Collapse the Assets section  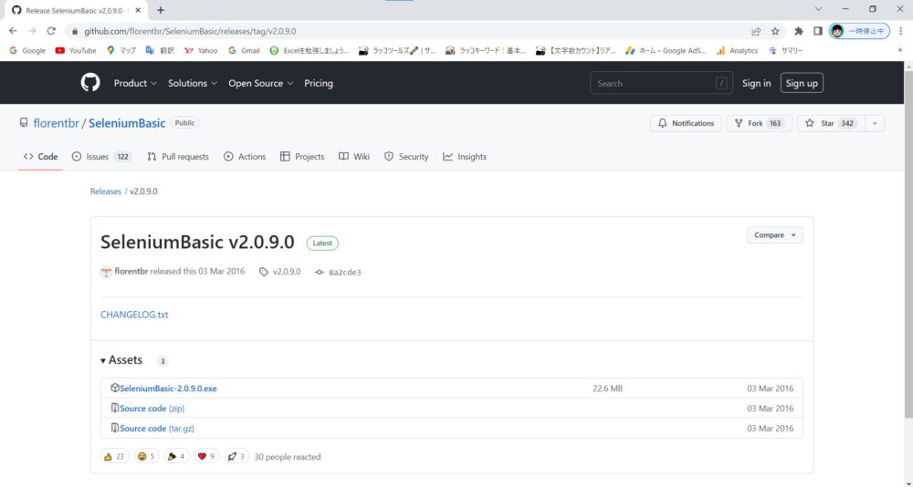coord(121,360)
